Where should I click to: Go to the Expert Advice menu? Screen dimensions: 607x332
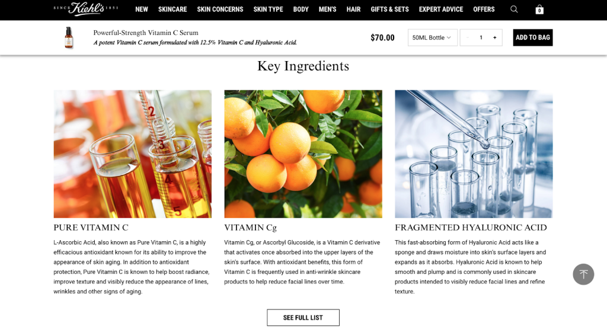(x=440, y=9)
